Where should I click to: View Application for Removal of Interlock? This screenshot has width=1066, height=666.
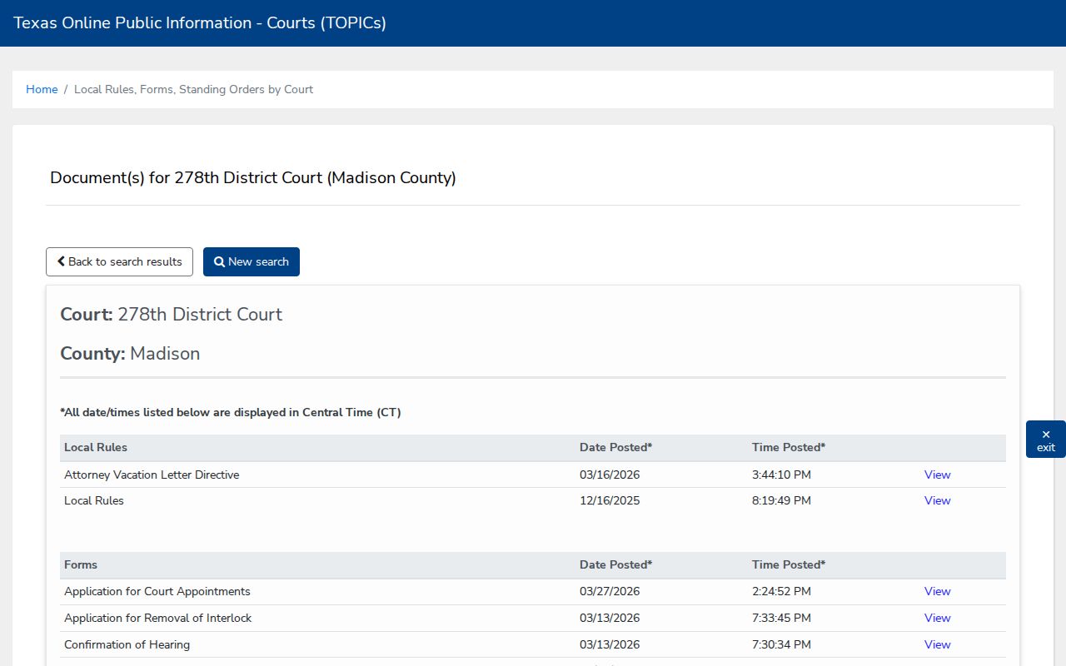point(937,618)
